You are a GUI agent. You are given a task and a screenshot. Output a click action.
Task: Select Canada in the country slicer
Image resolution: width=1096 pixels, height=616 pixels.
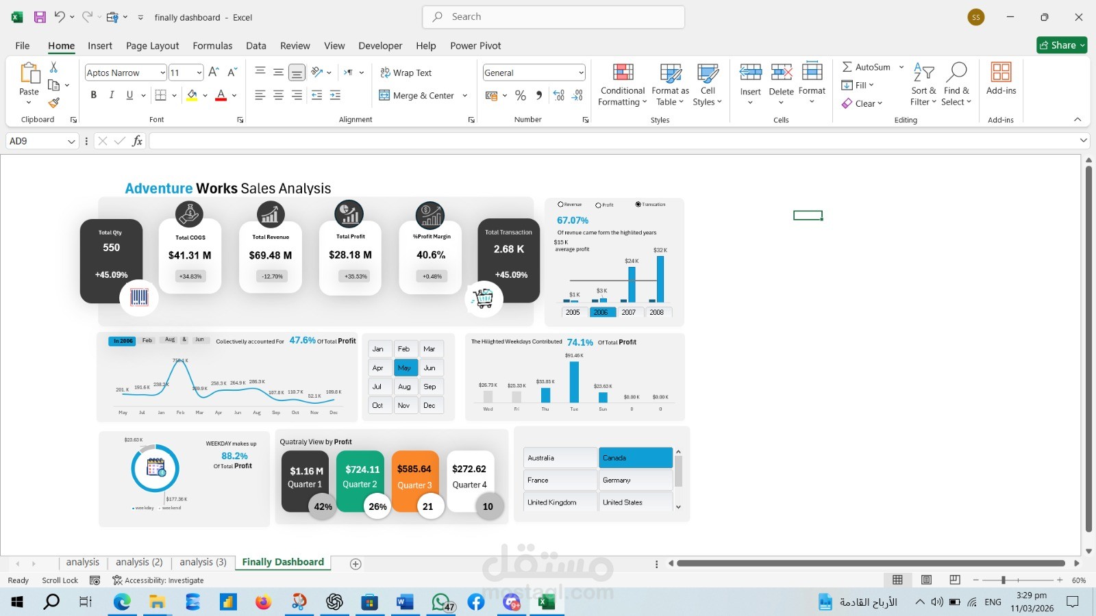click(634, 457)
